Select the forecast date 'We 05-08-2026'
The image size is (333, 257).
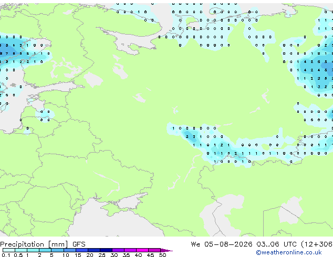[x=222, y=244]
